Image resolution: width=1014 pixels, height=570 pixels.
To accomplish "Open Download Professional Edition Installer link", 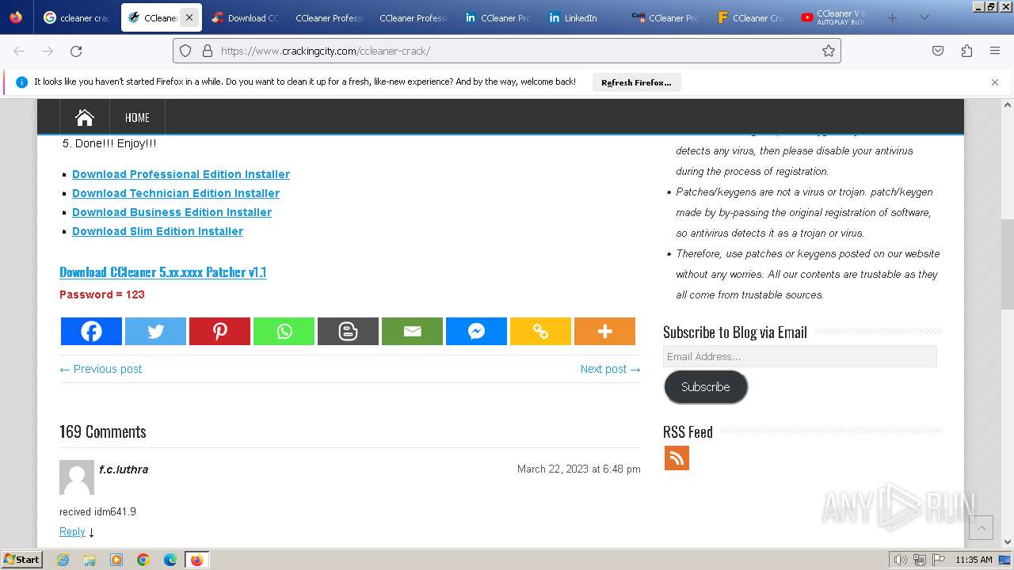I will click(181, 174).
